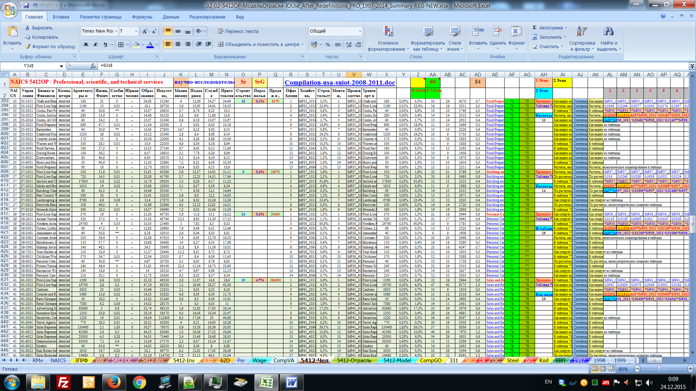Open the font name dropdown
The image size is (696, 391).
coord(116,31)
